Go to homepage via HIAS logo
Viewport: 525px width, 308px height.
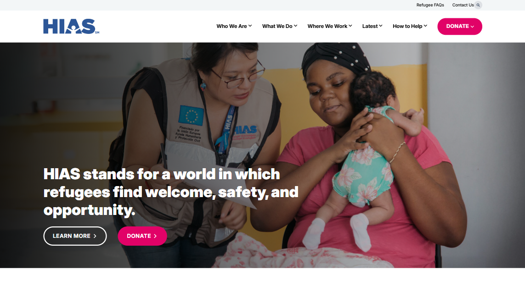(x=71, y=27)
